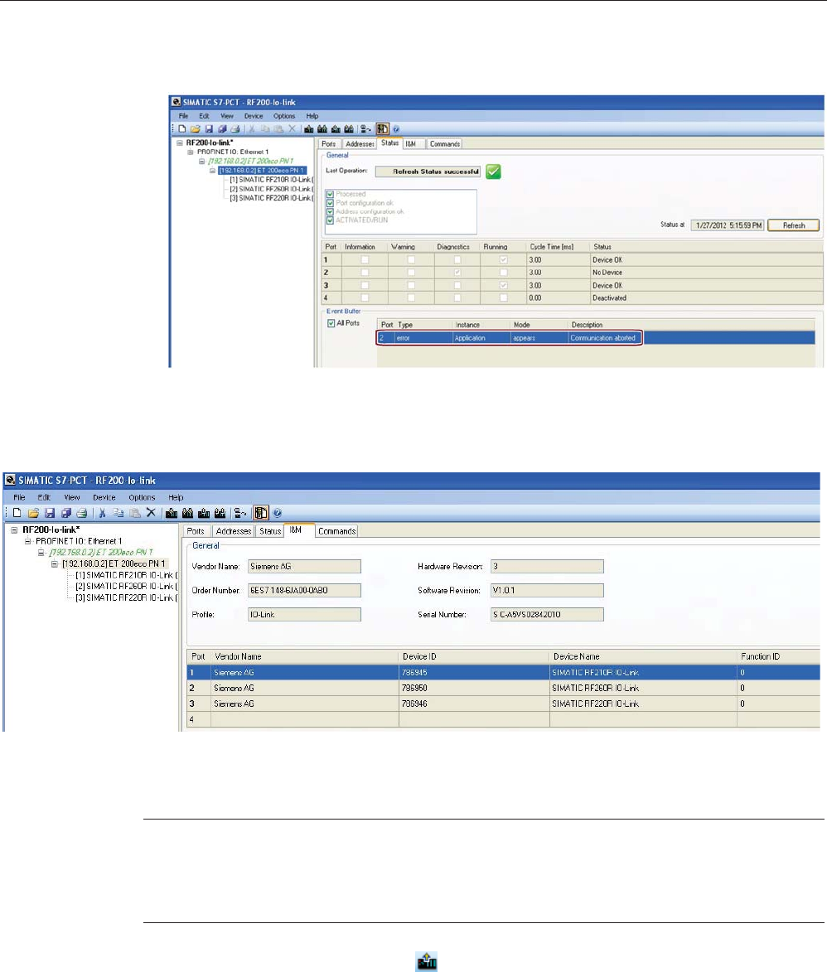Viewport: 827px width, 972px height.
Task: Collapse green ET 200eco node in Status-tab window
Action: 201,162
